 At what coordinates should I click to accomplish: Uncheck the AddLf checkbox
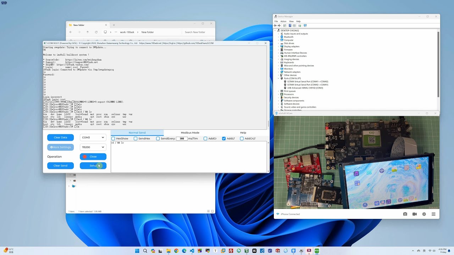[224, 138]
